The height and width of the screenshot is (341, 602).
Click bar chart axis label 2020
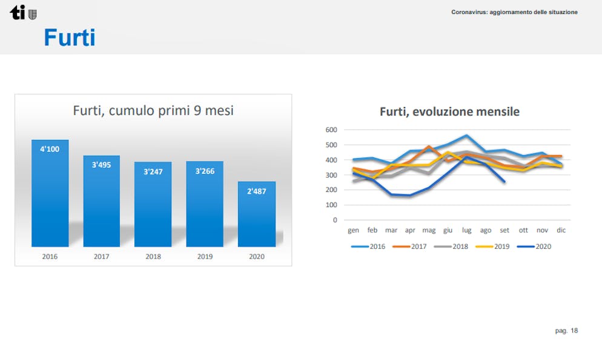click(x=256, y=257)
